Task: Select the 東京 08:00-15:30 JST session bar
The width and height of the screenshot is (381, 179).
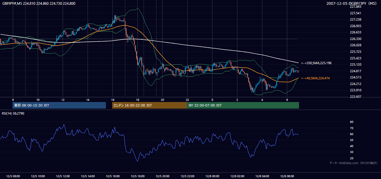Action: [x=59, y=105]
